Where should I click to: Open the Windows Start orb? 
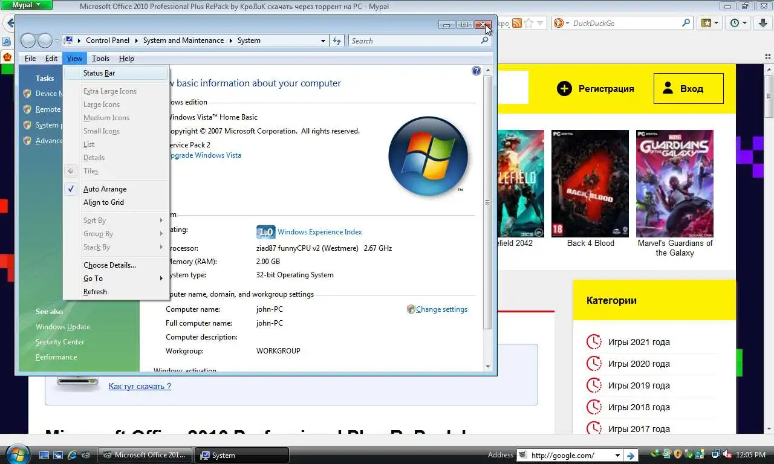click(x=17, y=454)
